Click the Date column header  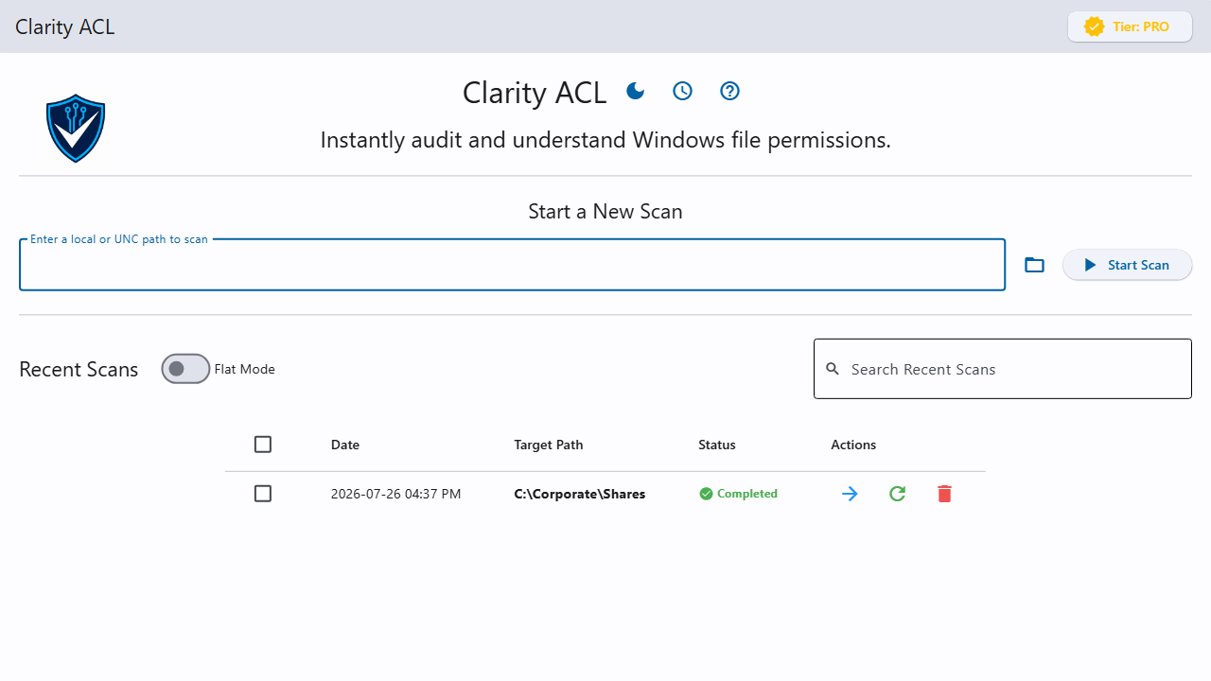[x=345, y=445]
